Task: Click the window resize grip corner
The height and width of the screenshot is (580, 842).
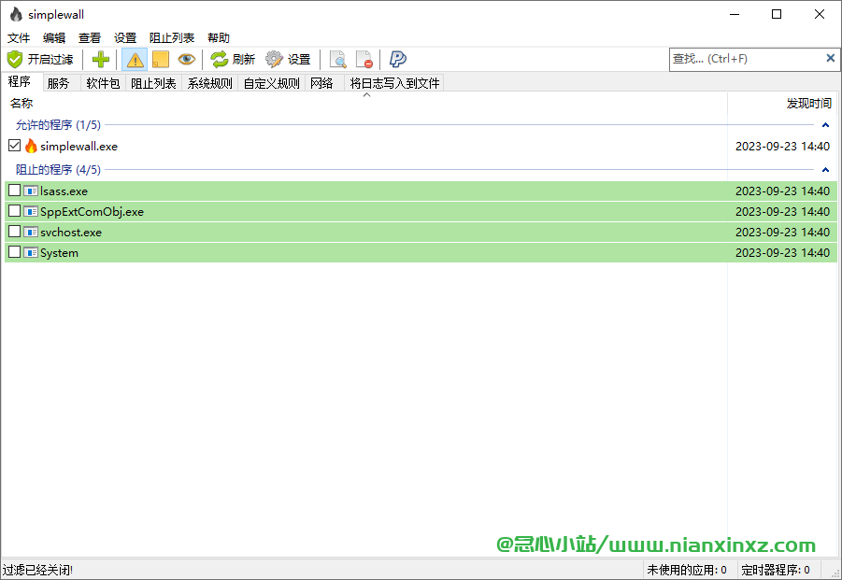Action: (x=835, y=573)
